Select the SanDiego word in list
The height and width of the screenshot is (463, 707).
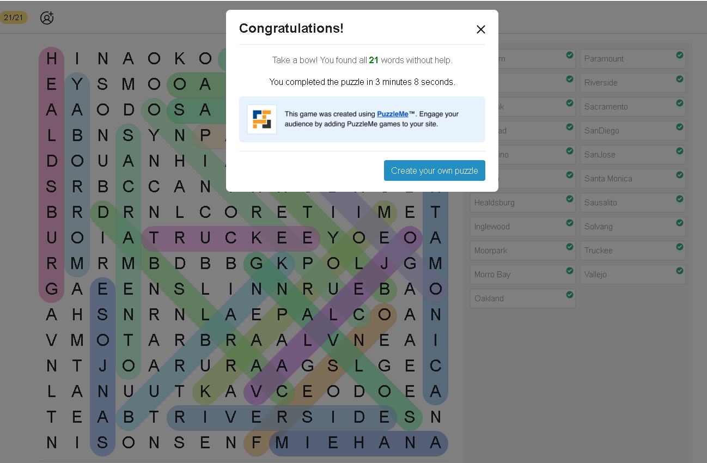pos(632,131)
